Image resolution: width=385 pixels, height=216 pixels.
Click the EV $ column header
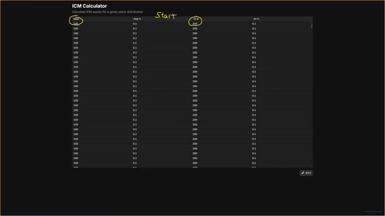(x=196, y=19)
